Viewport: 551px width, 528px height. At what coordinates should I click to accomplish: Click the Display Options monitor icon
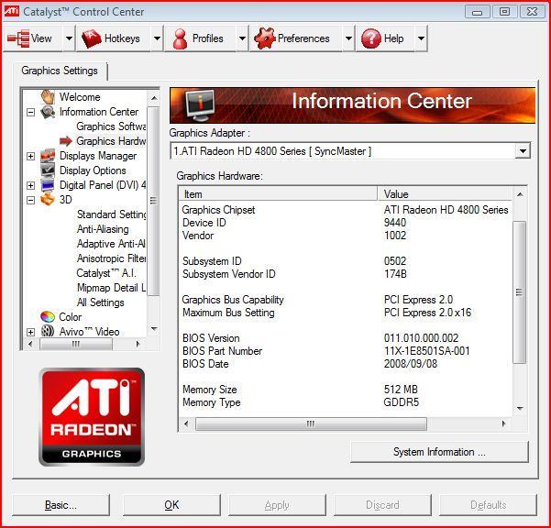(x=48, y=170)
